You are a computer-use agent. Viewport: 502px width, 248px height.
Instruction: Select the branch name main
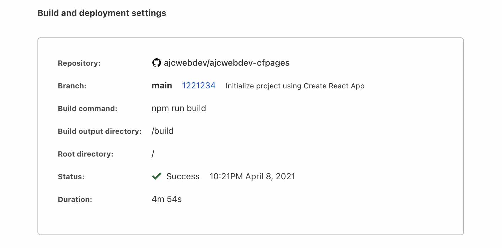click(162, 86)
